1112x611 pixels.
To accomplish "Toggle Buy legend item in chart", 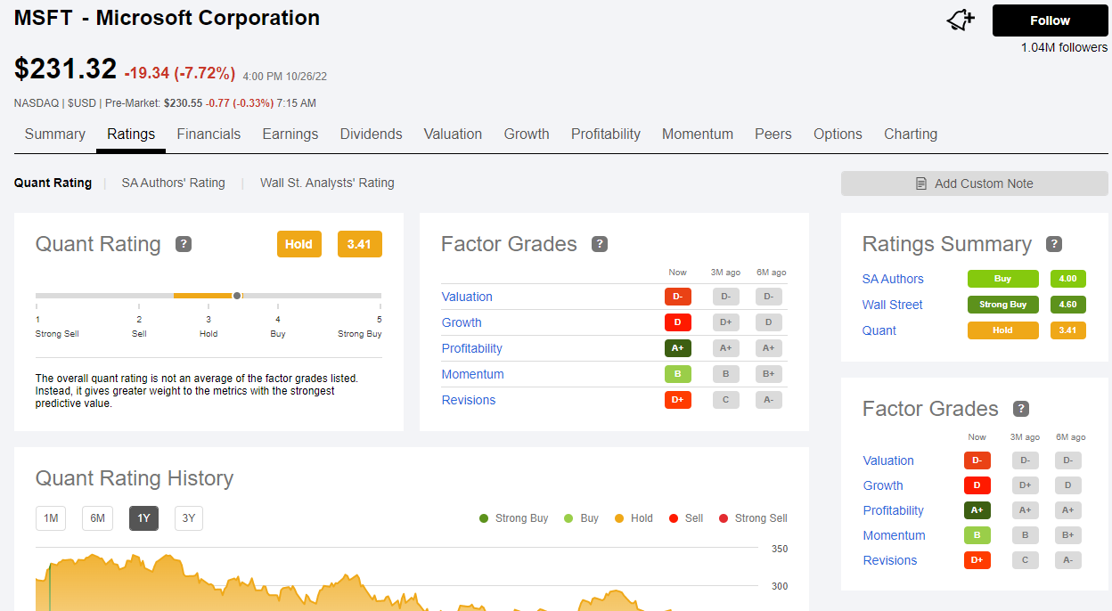I will 581,518.
